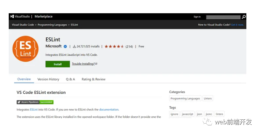Click the 'Get it now' link

click(237, 25)
